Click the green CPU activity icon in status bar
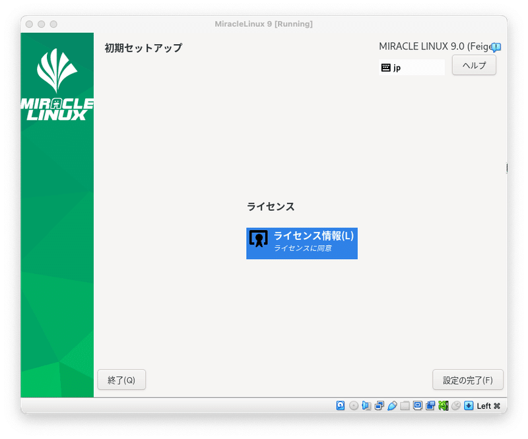This screenshot has width=528, height=439. 443,405
